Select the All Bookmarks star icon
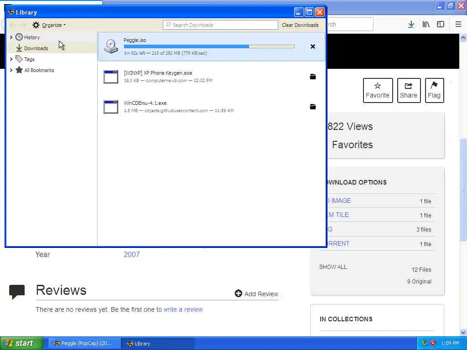The image size is (467, 350). click(x=19, y=70)
